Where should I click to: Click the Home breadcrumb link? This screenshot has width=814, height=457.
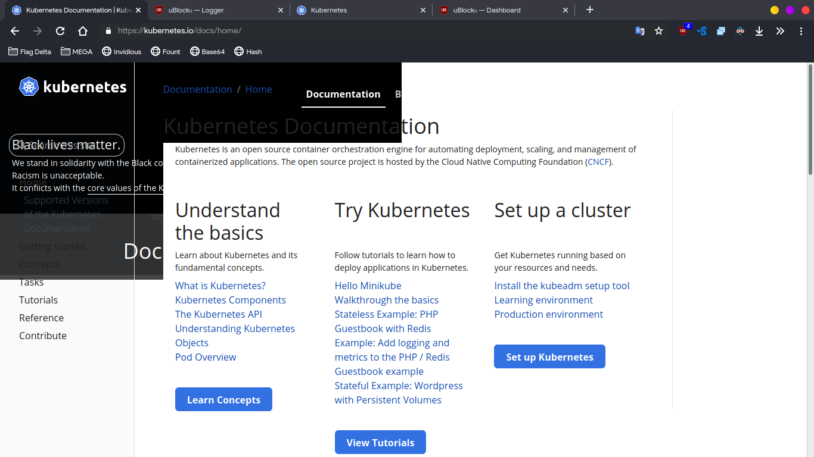click(259, 89)
